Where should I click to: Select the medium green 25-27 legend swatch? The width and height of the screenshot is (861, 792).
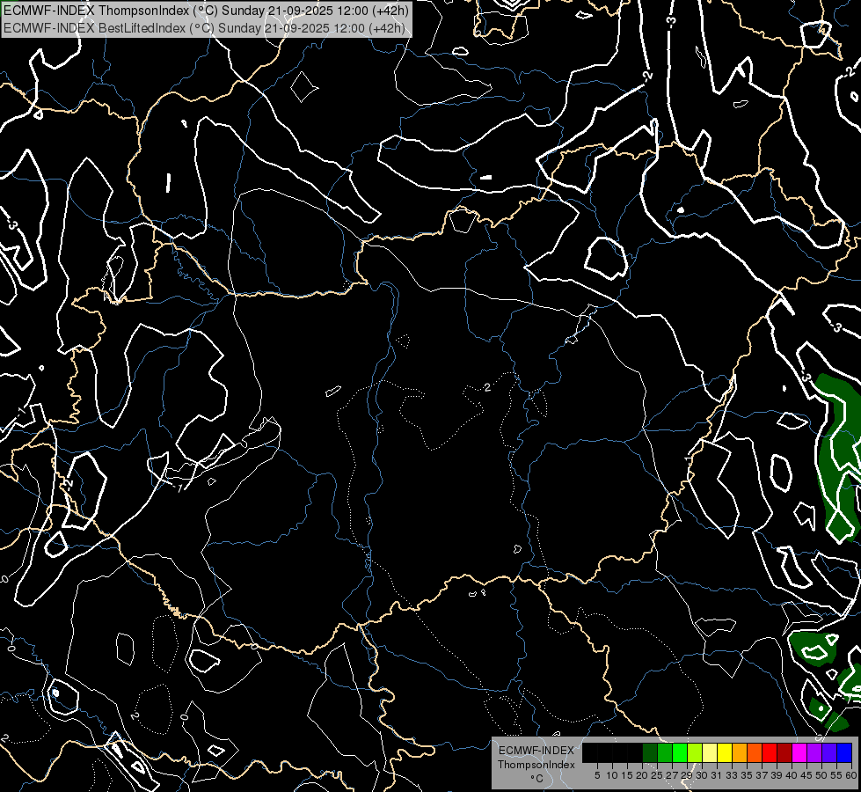pyautogui.click(x=665, y=752)
